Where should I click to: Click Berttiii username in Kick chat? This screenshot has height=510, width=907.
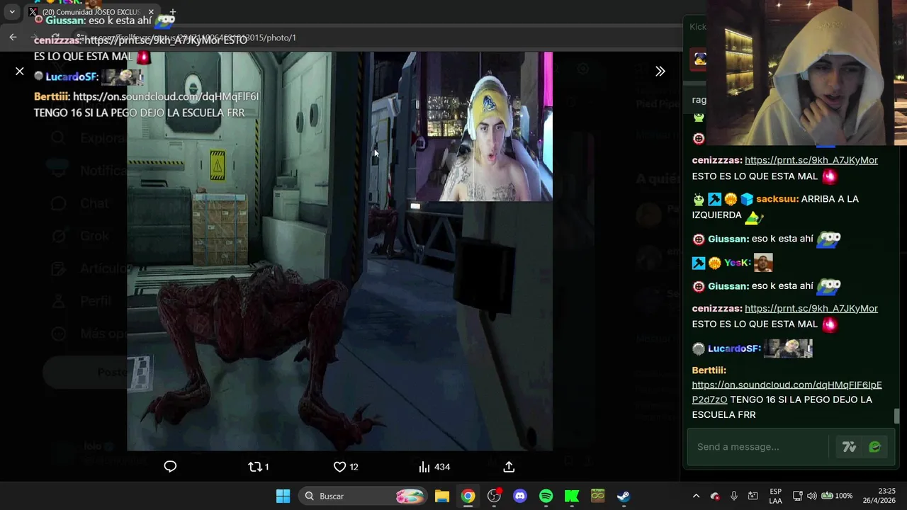point(709,370)
